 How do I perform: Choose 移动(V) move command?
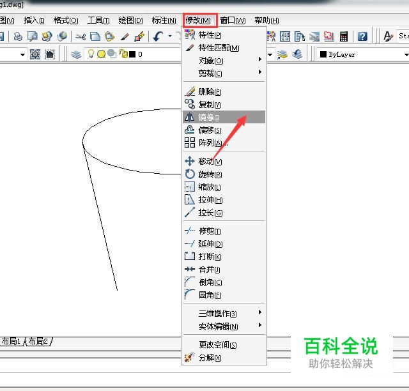tap(224, 162)
